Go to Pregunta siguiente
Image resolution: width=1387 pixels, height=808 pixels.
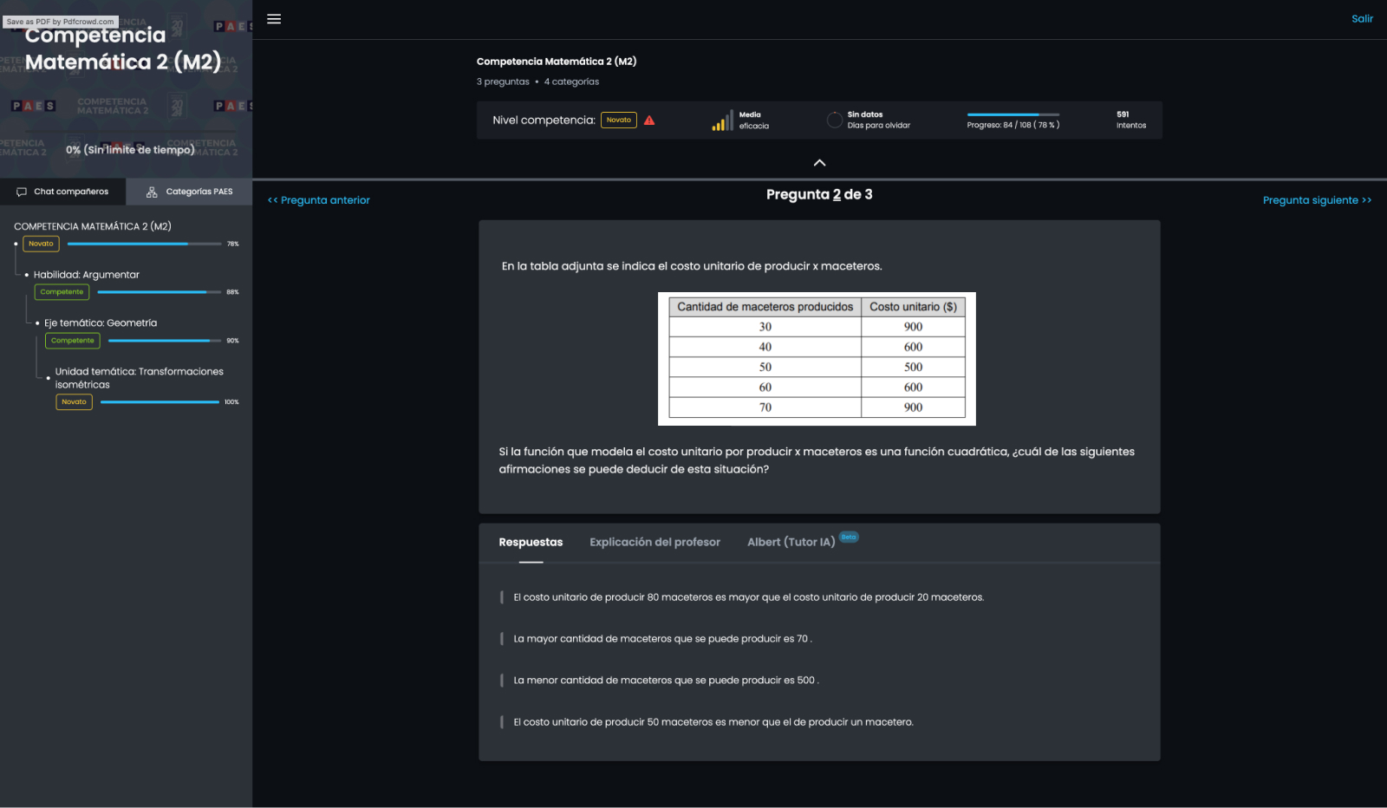(1317, 200)
